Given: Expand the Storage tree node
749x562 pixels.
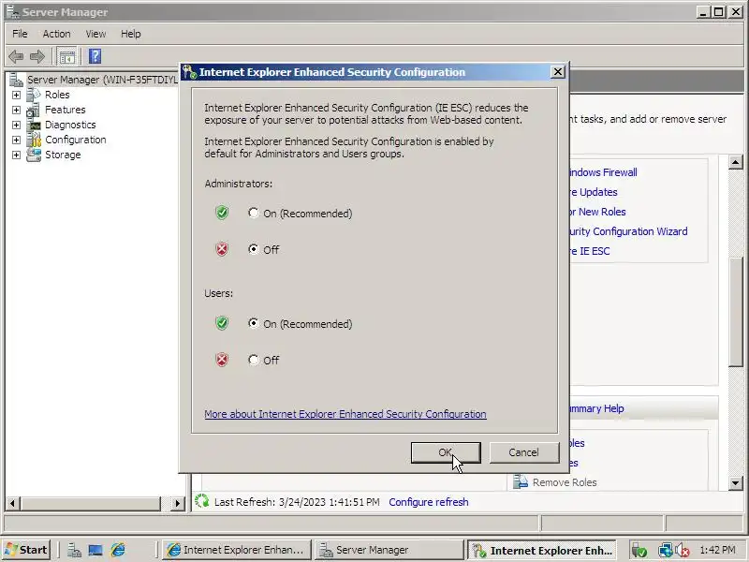Looking at the screenshot, I should point(16,155).
